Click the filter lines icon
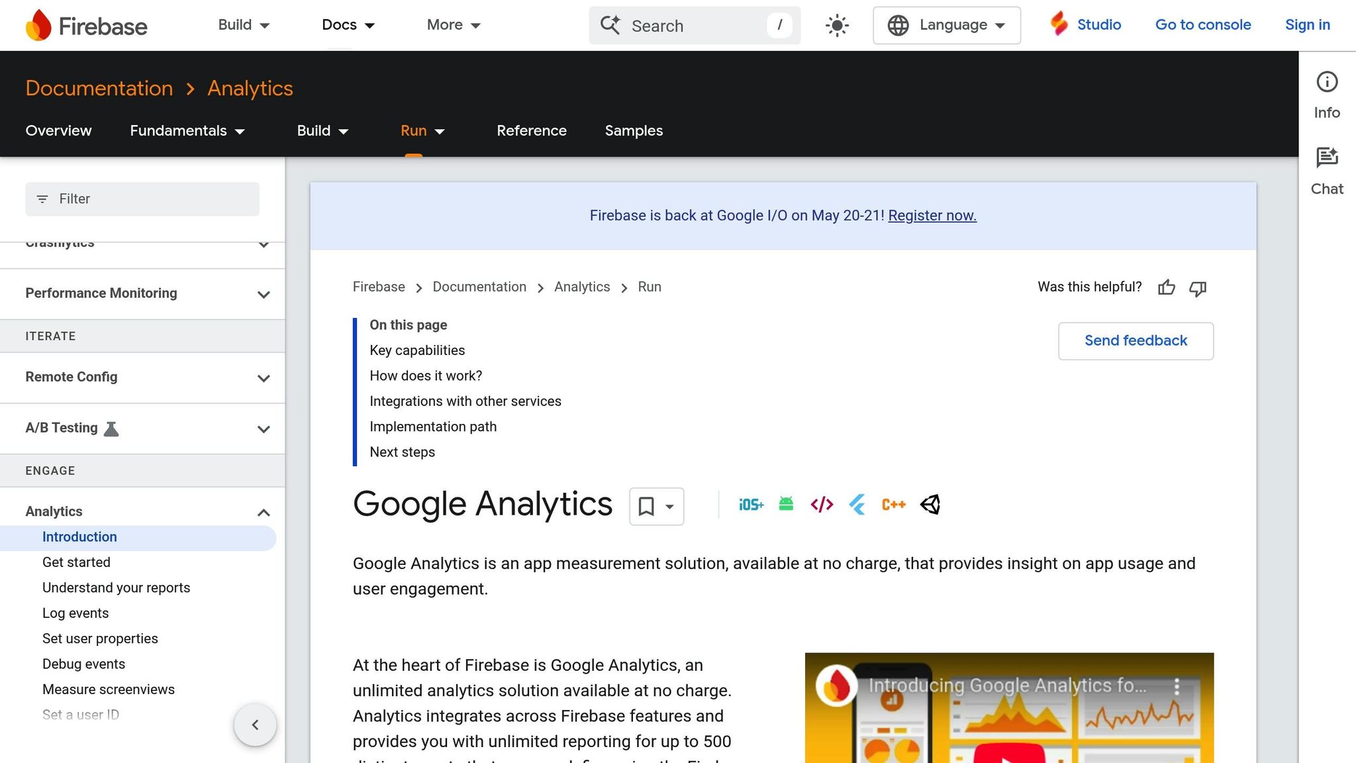Image resolution: width=1356 pixels, height=763 pixels. 42,199
